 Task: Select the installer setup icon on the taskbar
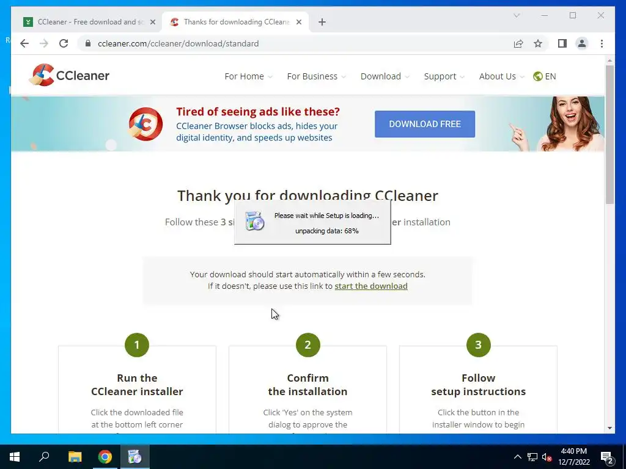[135, 457]
